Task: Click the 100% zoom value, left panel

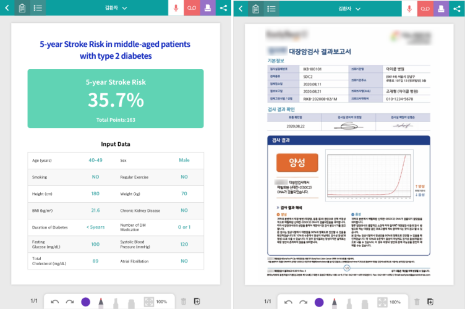Action: point(161,302)
